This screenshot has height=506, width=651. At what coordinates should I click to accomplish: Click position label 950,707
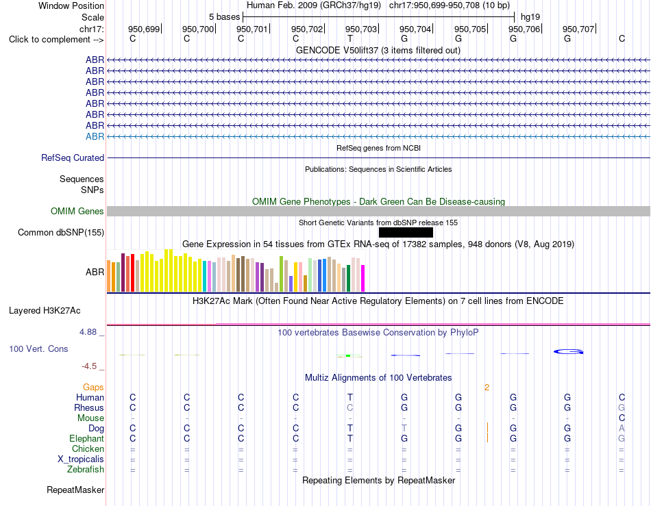tap(578, 29)
